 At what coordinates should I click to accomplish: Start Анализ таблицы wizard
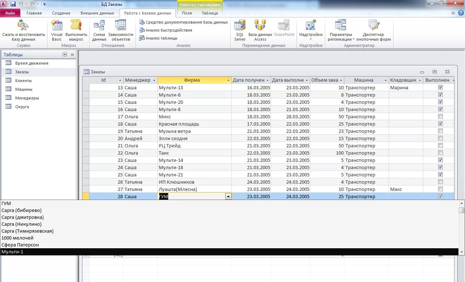pyautogui.click(x=158, y=38)
